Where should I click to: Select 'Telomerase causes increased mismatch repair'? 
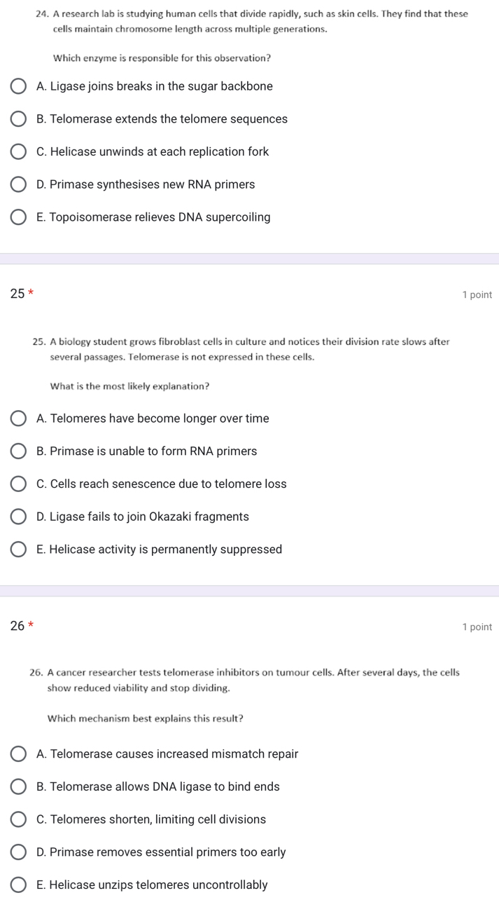click(18, 753)
